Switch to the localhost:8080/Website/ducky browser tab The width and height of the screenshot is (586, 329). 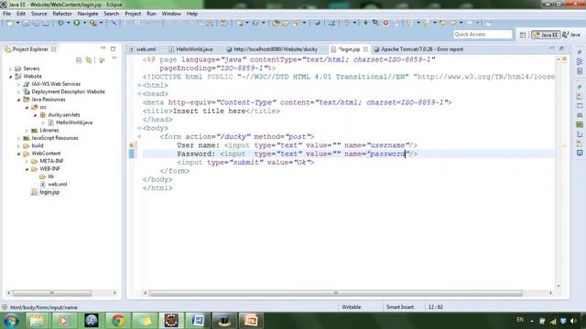click(272, 49)
